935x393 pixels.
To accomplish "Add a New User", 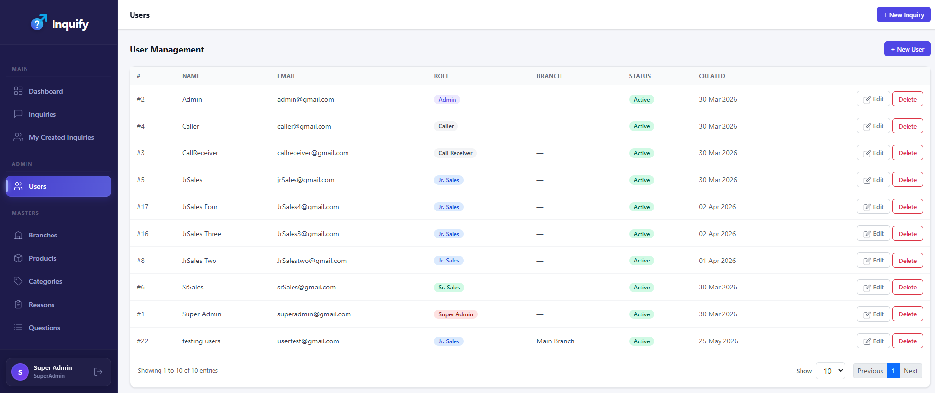I will 907,49.
